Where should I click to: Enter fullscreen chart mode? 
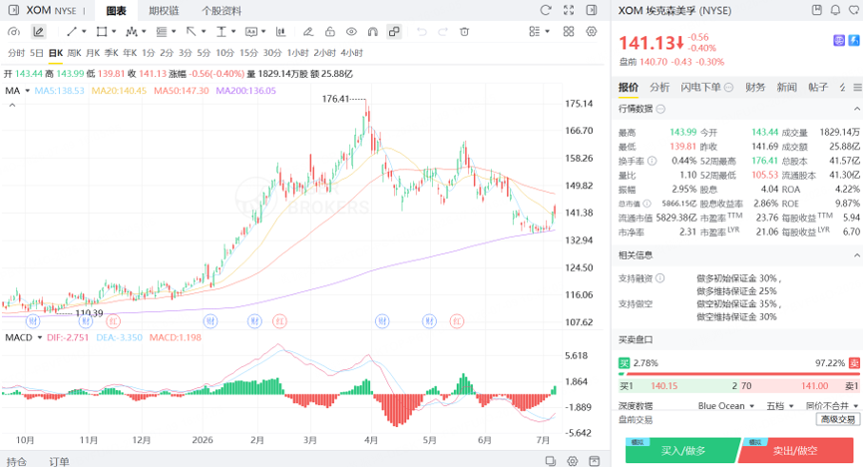tap(569, 10)
